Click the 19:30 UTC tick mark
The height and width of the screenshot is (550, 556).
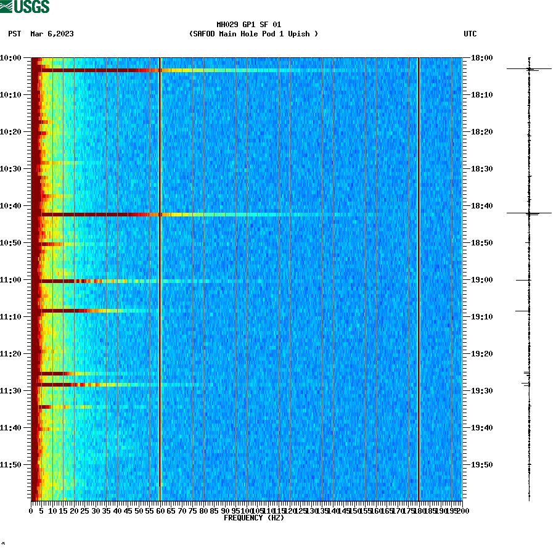tap(467, 390)
